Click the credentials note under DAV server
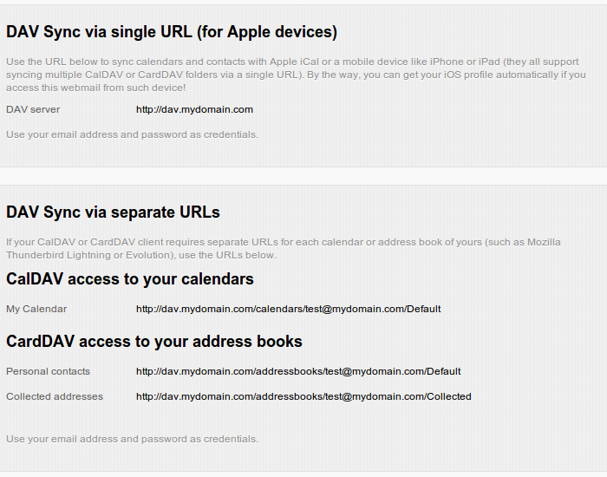The image size is (607, 477). [132, 134]
